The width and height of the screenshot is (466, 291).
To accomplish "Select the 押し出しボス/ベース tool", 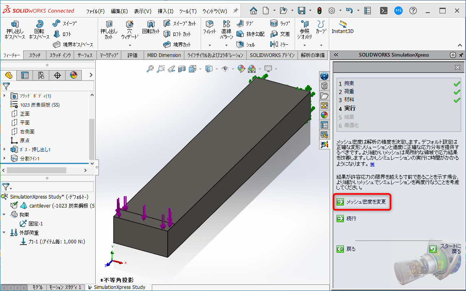I will tap(14, 31).
